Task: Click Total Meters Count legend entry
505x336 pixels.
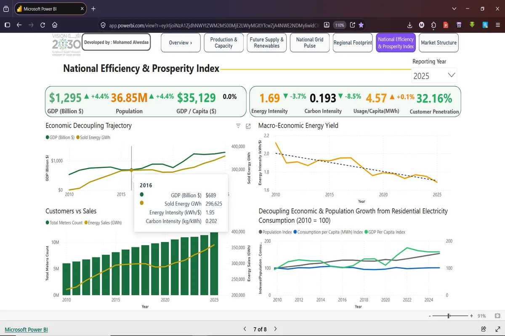Action: tap(64, 223)
